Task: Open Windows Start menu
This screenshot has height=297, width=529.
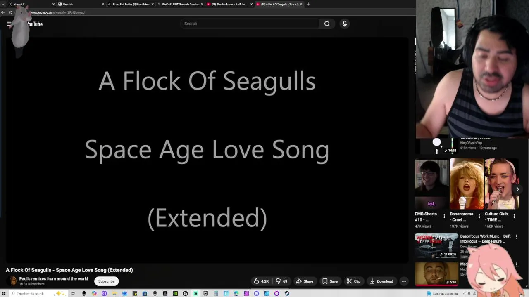Action: pyautogui.click(x=3, y=293)
